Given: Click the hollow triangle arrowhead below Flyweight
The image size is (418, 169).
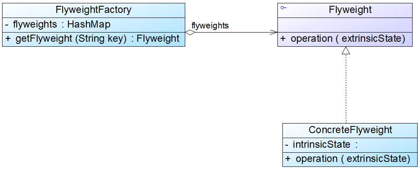Looking at the screenshot, I should point(345,51).
